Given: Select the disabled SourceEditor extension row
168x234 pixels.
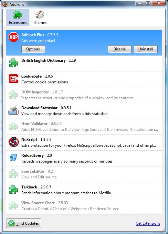Looking at the screenshot, I should point(84,174).
